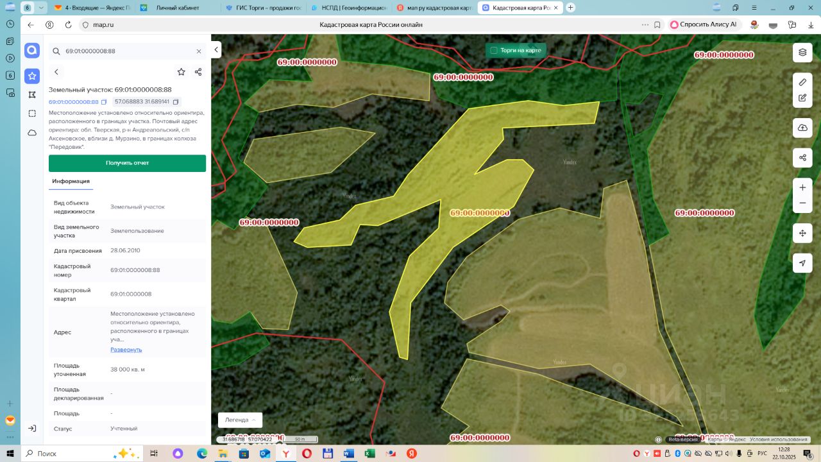Focus the parcel search input field
Screen dimensions: 821x462
127,51
